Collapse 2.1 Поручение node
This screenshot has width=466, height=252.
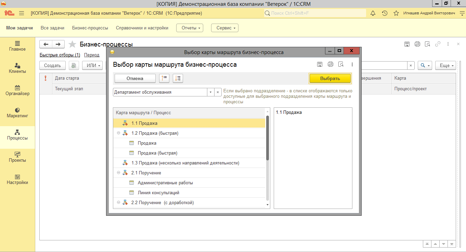pos(118,172)
